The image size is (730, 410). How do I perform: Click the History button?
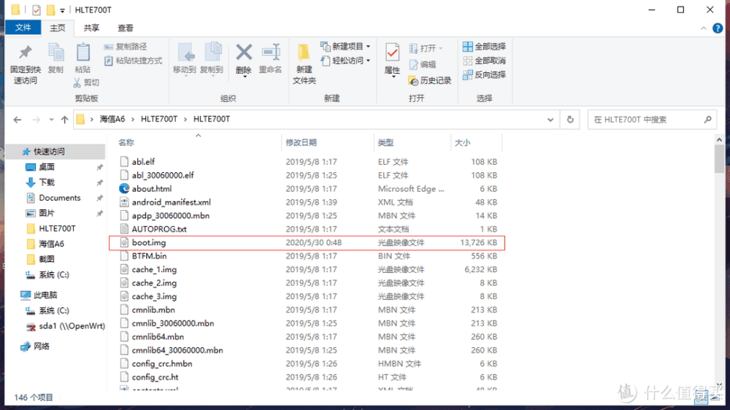click(430, 80)
